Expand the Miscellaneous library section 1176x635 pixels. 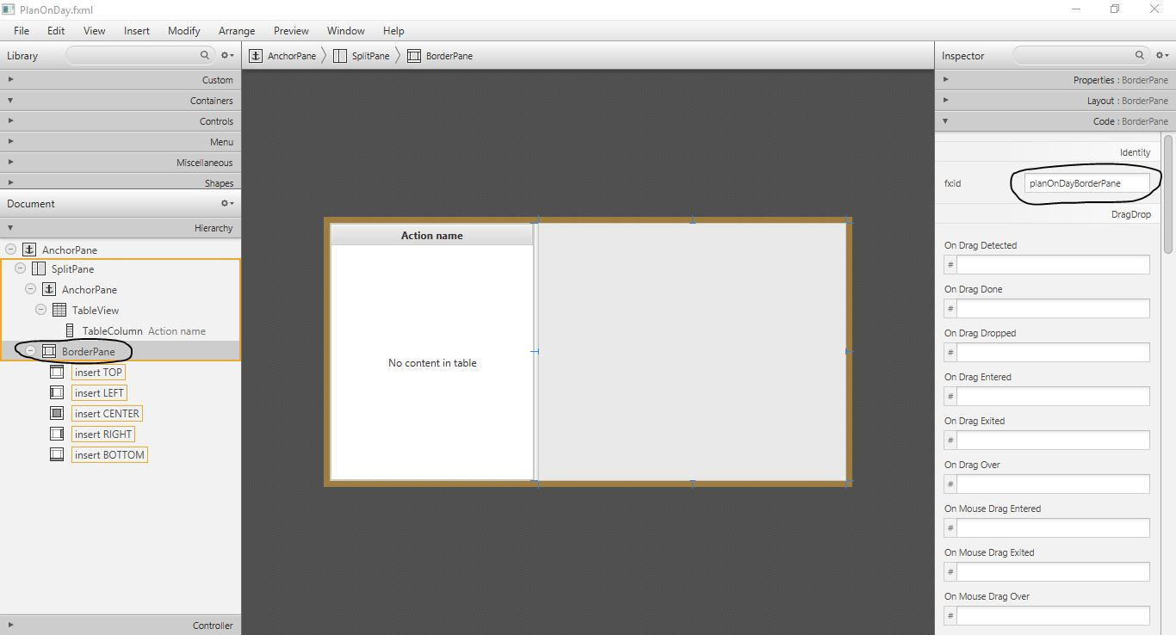coord(121,162)
